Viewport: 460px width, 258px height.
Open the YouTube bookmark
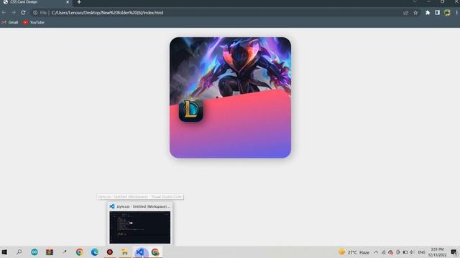point(34,22)
